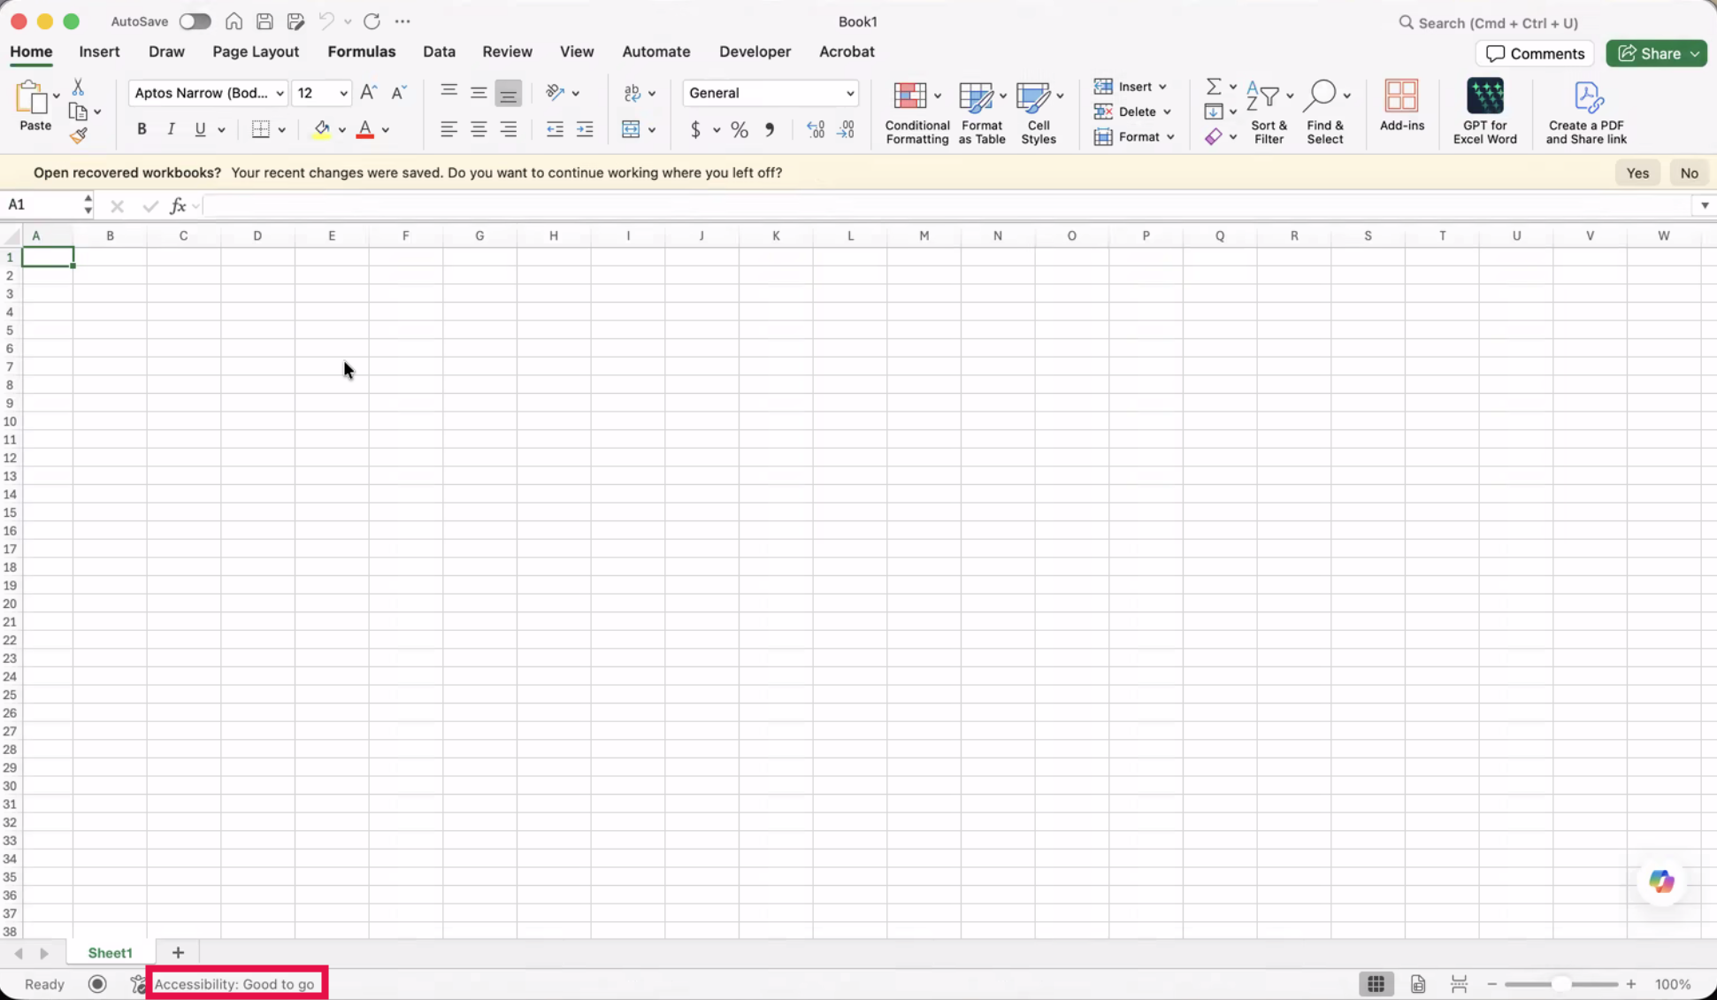
Task: Switch to Normal view
Action: pos(1376,984)
